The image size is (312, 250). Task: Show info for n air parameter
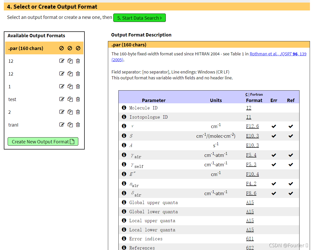[x=124, y=183]
